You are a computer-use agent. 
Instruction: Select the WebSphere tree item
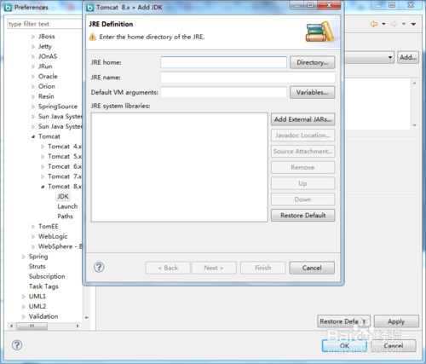(60, 246)
